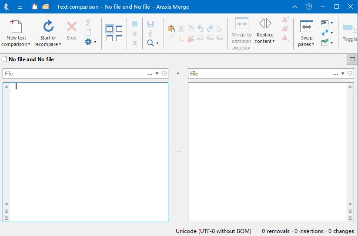This screenshot has width=358, height=236.
Task: Click the window layout icon at tab bar end
Action: pos(352,59)
